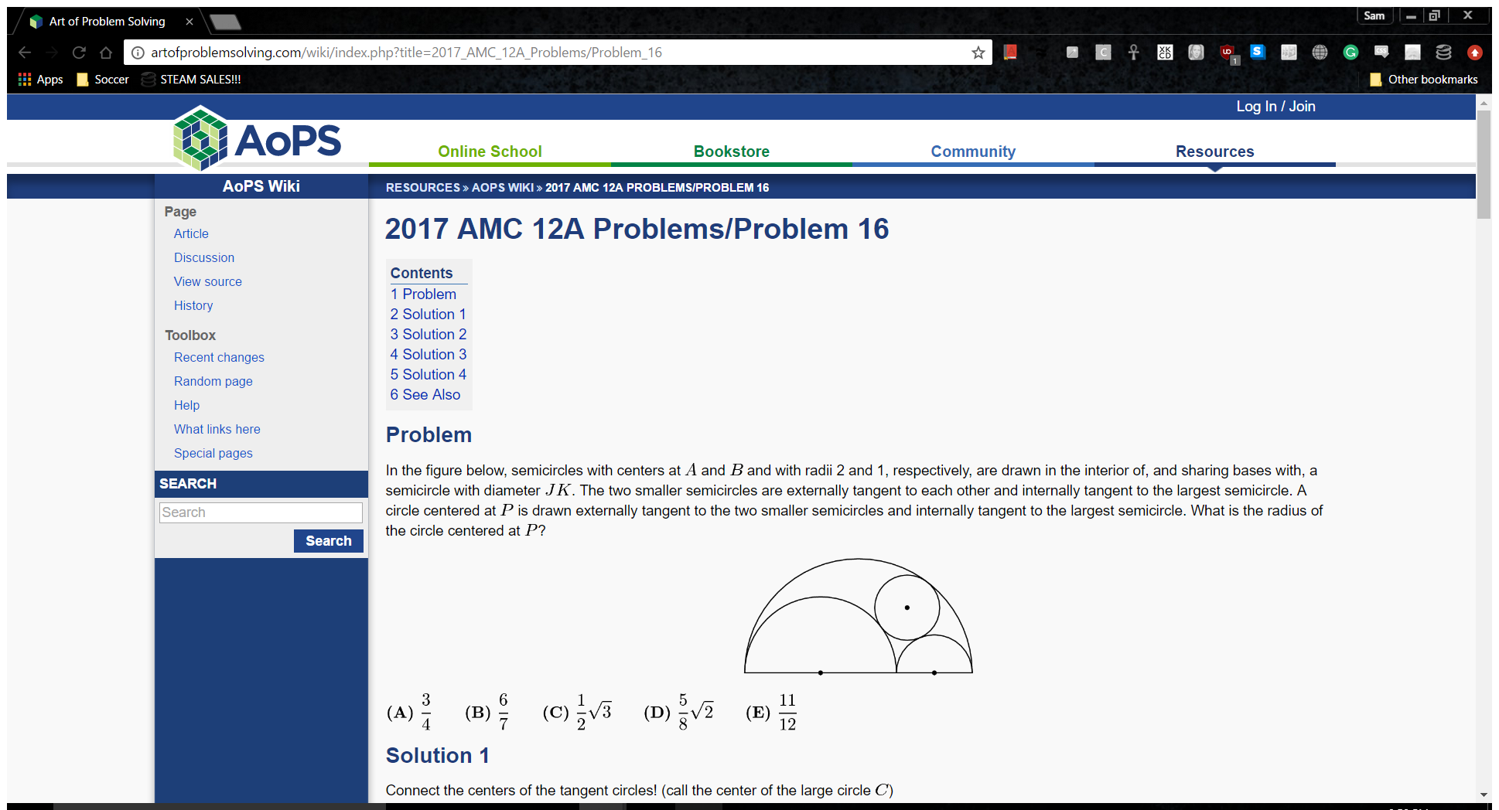
Task: Jump to 5 Solution 4 in Contents
Action: click(x=429, y=374)
